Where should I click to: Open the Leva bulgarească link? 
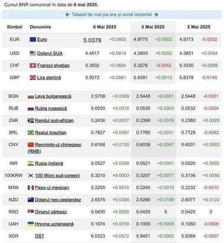pos(53,96)
